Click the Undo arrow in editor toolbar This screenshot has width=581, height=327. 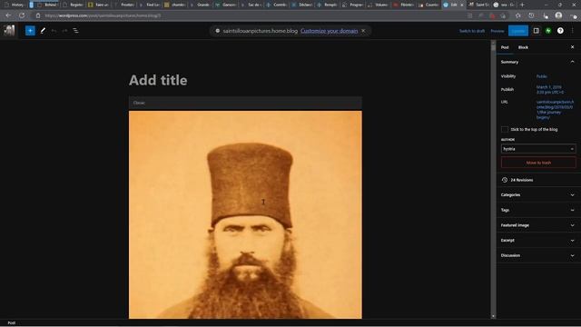(x=54, y=31)
